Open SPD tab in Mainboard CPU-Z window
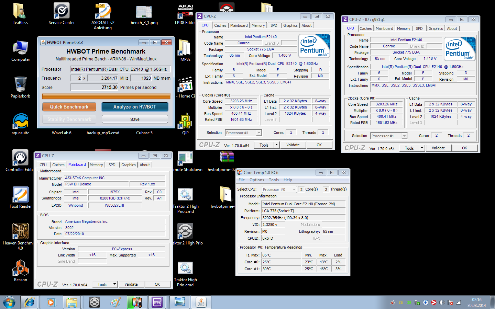This screenshot has width=495, height=309. (112, 165)
